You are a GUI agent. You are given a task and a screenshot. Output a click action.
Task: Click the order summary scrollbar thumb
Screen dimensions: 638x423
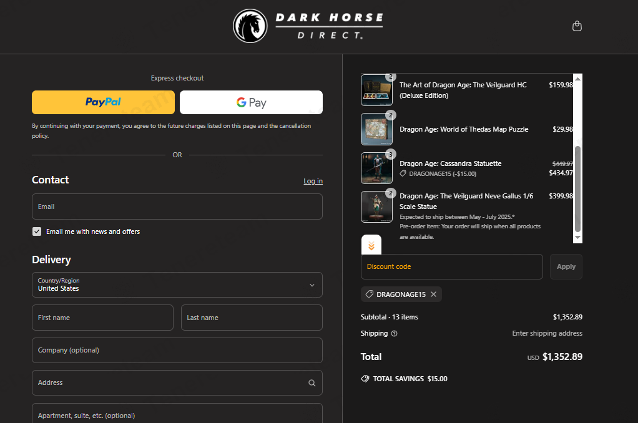pyautogui.click(x=577, y=189)
